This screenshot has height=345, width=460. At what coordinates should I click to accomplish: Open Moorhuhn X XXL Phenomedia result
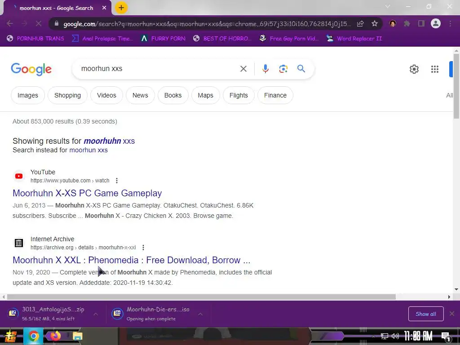pos(132,260)
